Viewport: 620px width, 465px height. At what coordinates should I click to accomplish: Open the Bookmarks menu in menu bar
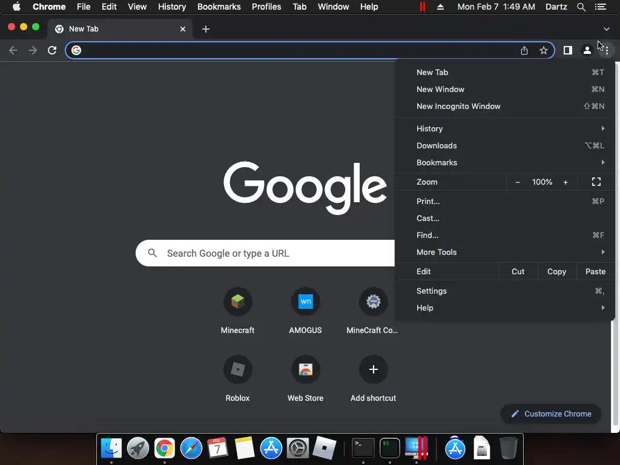coord(219,7)
